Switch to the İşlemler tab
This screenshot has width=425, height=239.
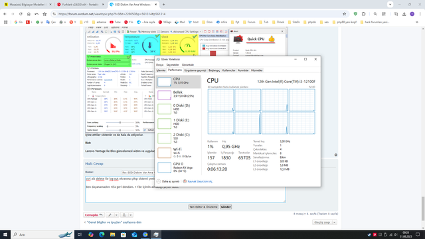[161, 70]
